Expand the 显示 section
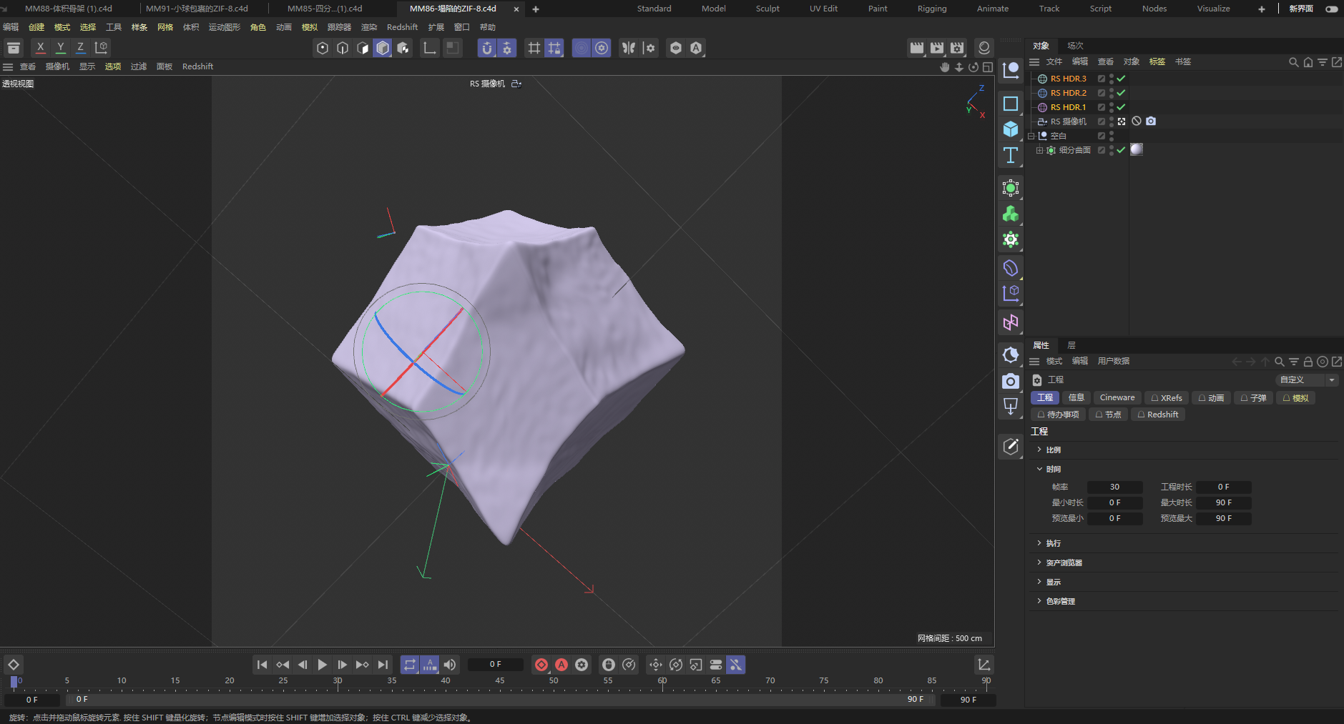This screenshot has height=724, width=1344. [1039, 582]
